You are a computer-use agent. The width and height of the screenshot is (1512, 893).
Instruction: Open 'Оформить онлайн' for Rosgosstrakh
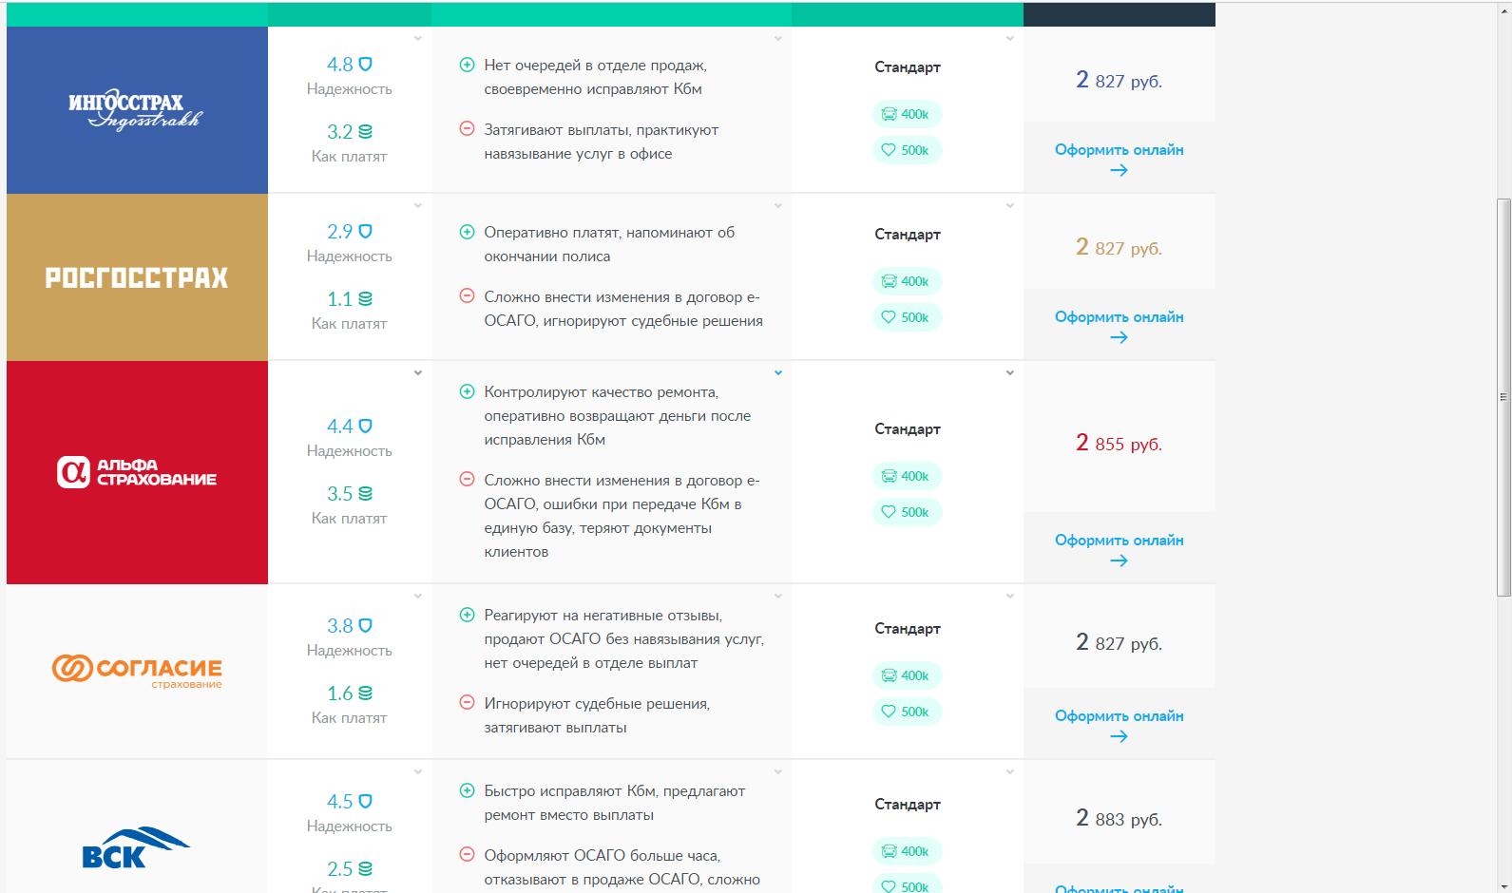coord(1120,326)
